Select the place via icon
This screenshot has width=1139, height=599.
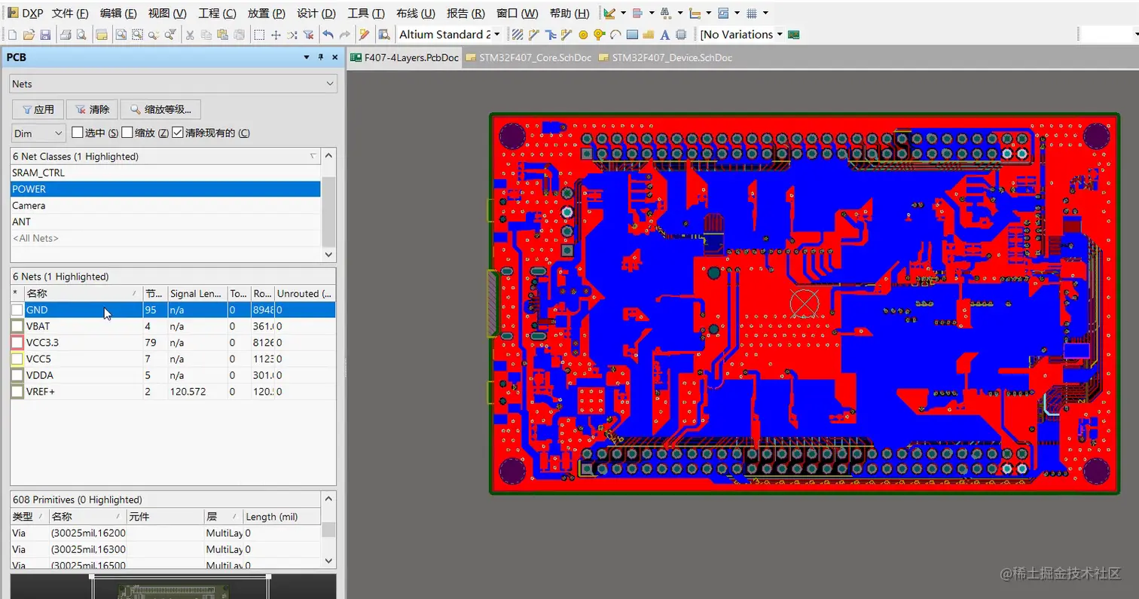click(600, 35)
